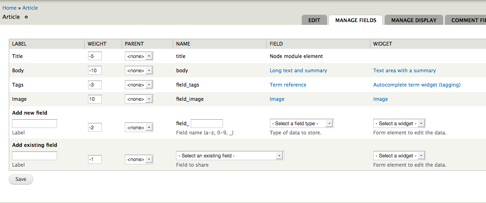486x203 pixels.
Task: Click the Label input for Add new field
Action: 35,123
